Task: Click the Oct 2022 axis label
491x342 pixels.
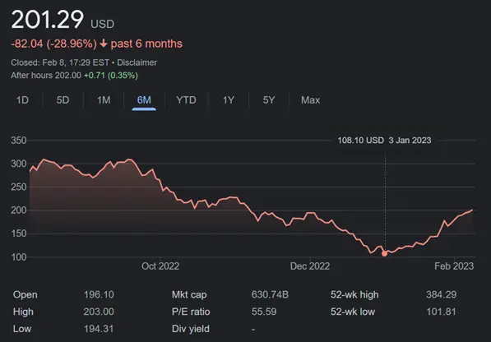Action: [160, 266]
